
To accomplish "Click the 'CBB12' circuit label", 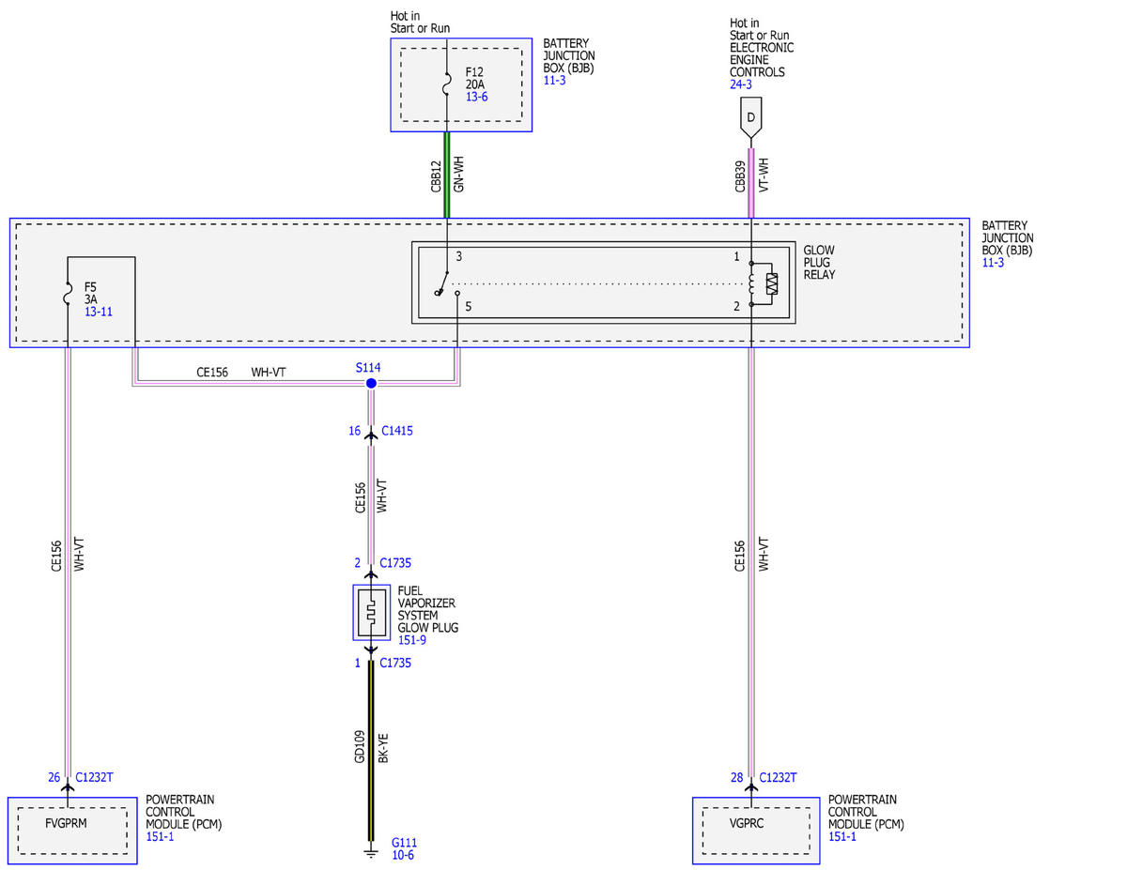I will pyautogui.click(x=436, y=177).
